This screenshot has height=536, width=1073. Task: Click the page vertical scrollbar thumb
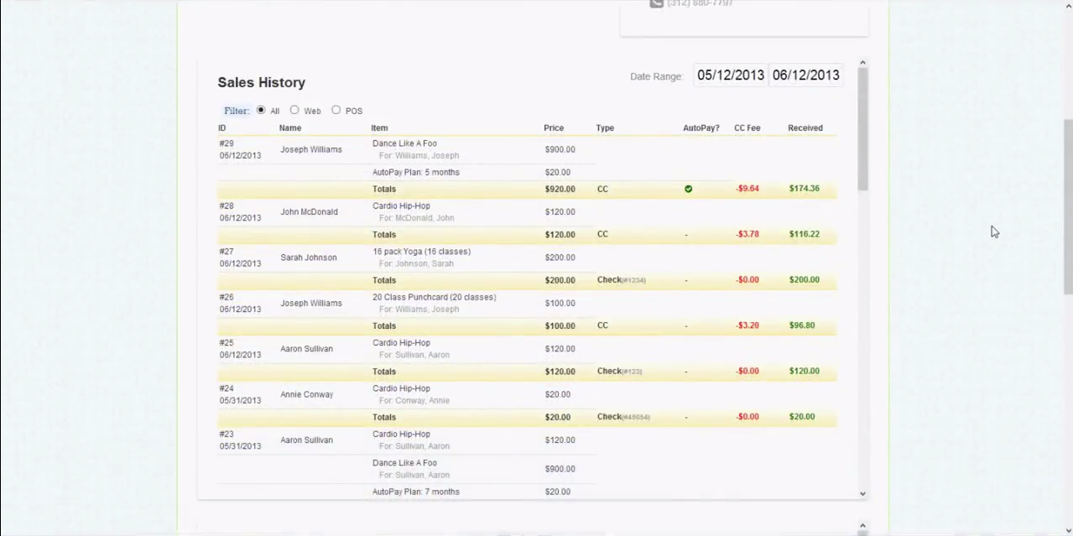[x=1068, y=206]
